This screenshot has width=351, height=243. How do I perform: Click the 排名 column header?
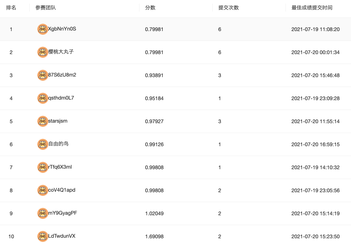[11, 8]
